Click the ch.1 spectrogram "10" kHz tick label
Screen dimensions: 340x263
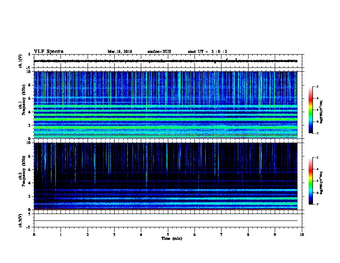[x=29, y=72]
